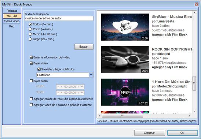Click the left arrow of horizontal scrollbar

[99, 116]
